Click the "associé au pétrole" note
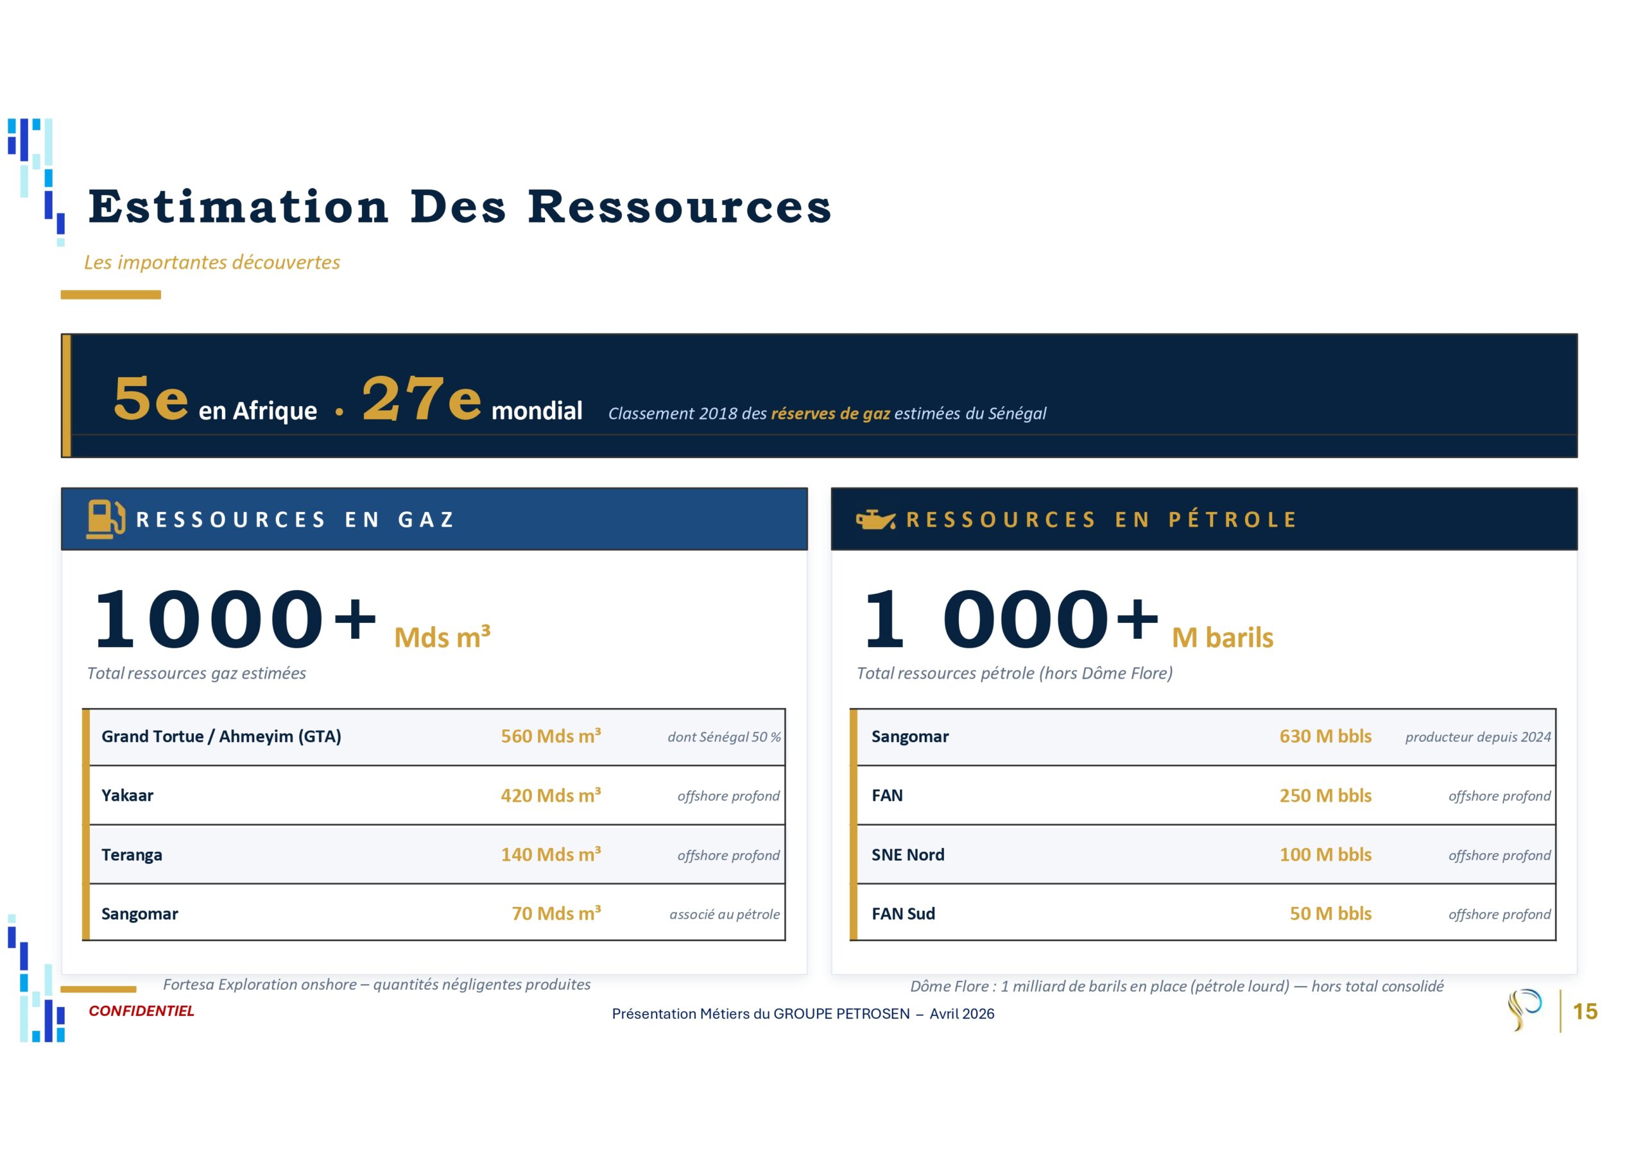 (x=725, y=914)
